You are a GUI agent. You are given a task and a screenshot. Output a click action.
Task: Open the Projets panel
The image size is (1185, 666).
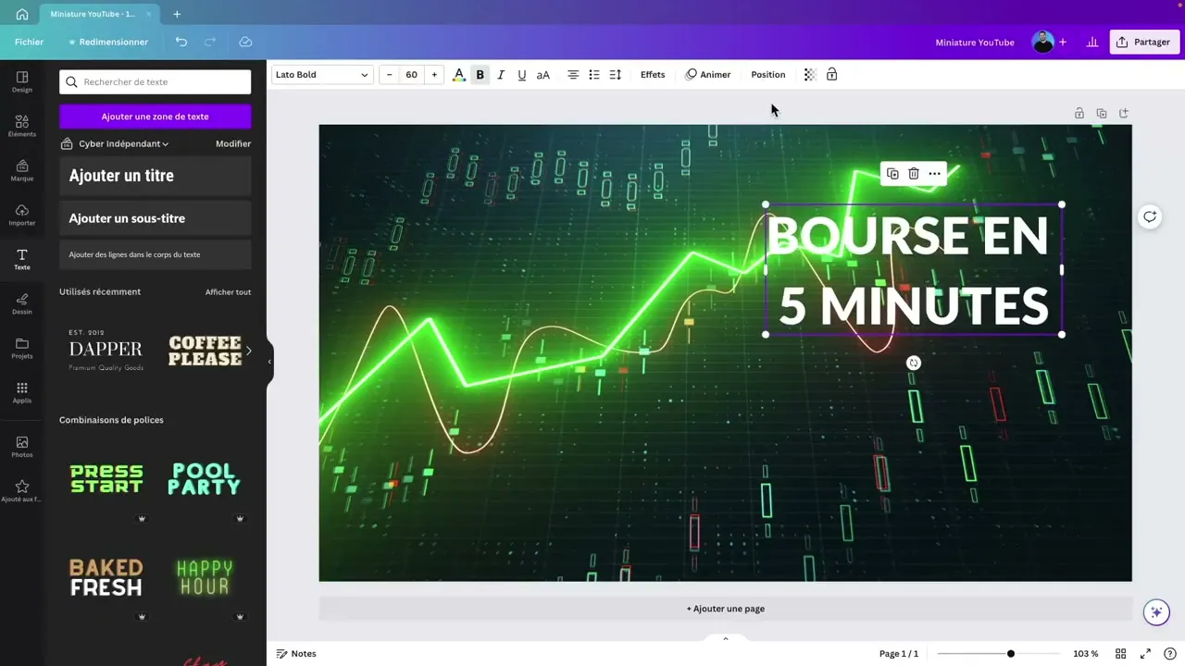(21, 349)
